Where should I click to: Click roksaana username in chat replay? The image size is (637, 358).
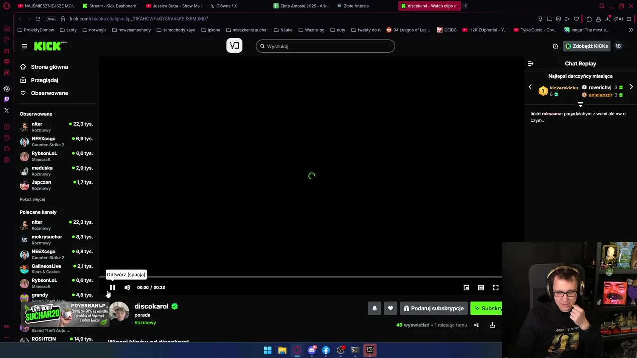(552, 114)
